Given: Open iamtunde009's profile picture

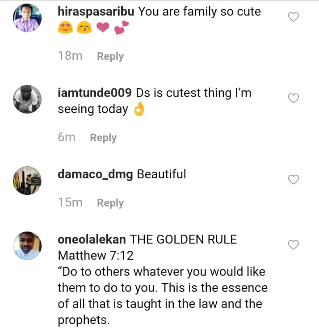Looking at the screenshot, I should [x=27, y=98].
